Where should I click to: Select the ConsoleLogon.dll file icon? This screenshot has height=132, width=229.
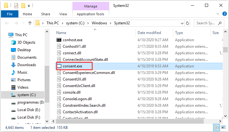click(59, 99)
